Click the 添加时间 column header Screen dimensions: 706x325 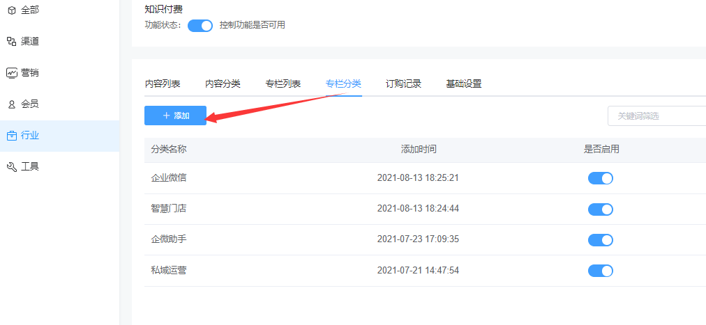click(x=419, y=150)
